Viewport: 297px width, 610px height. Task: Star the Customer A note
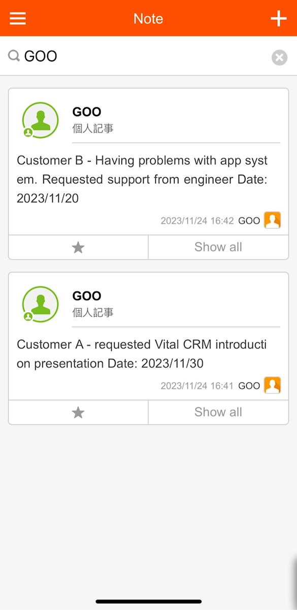click(78, 412)
